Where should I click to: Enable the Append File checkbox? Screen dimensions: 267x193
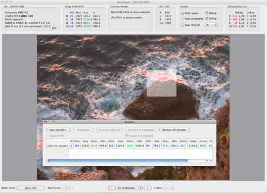[48, 136]
